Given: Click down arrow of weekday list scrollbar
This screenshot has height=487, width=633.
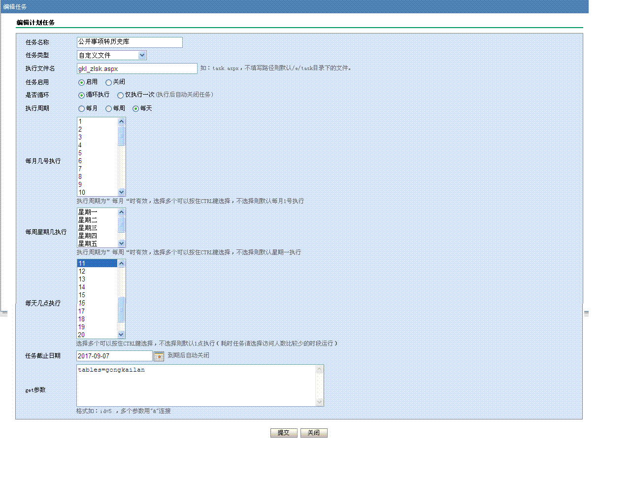Looking at the screenshot, I should (122, 243).
